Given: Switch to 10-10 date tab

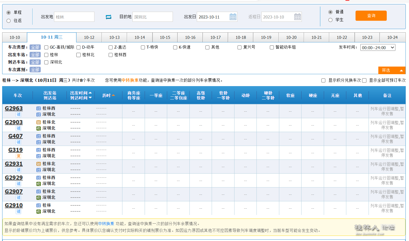Looking at the screenshot, I should 15,37.
